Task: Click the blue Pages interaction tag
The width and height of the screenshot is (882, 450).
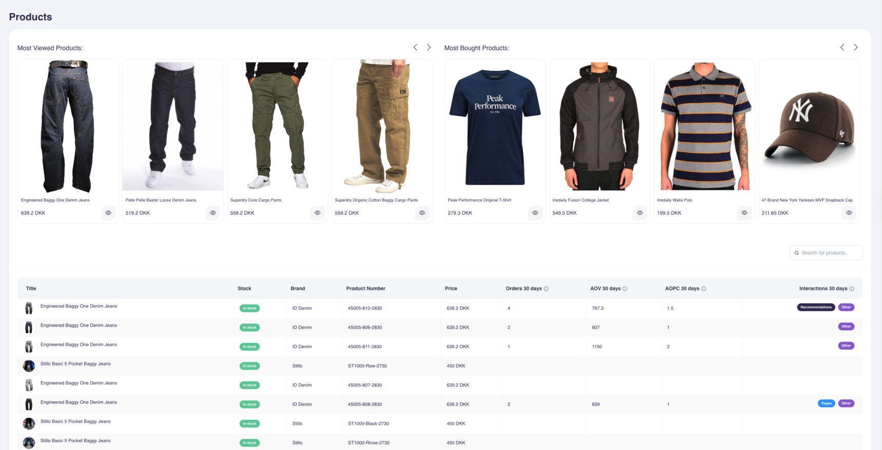Action: [x=826, y=403]
